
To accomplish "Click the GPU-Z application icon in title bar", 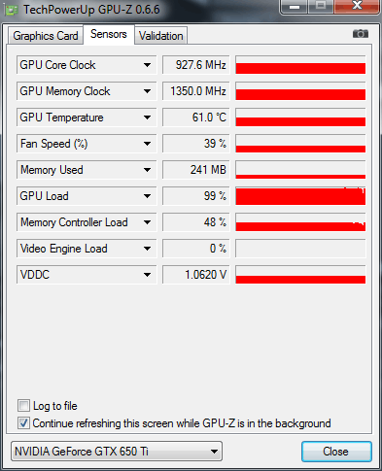I will pos(12,11).
